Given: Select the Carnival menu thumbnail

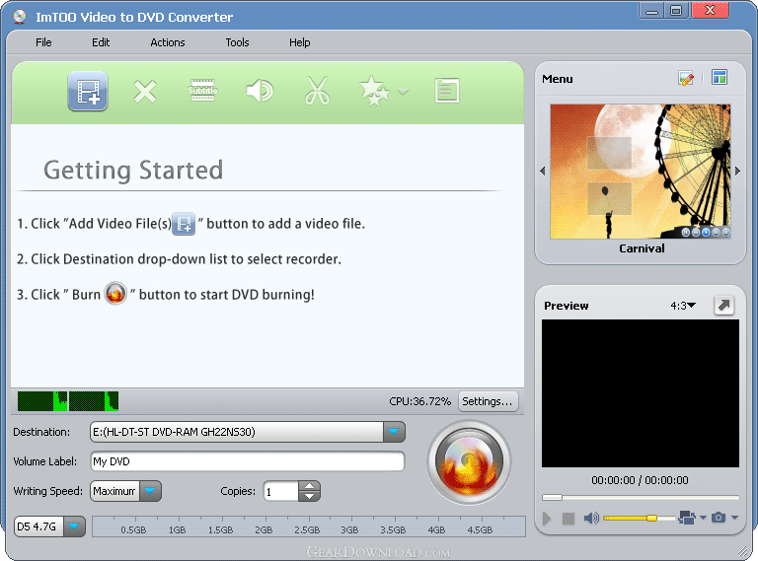Looking at the screenshot, I should click(x=640, y=172).
